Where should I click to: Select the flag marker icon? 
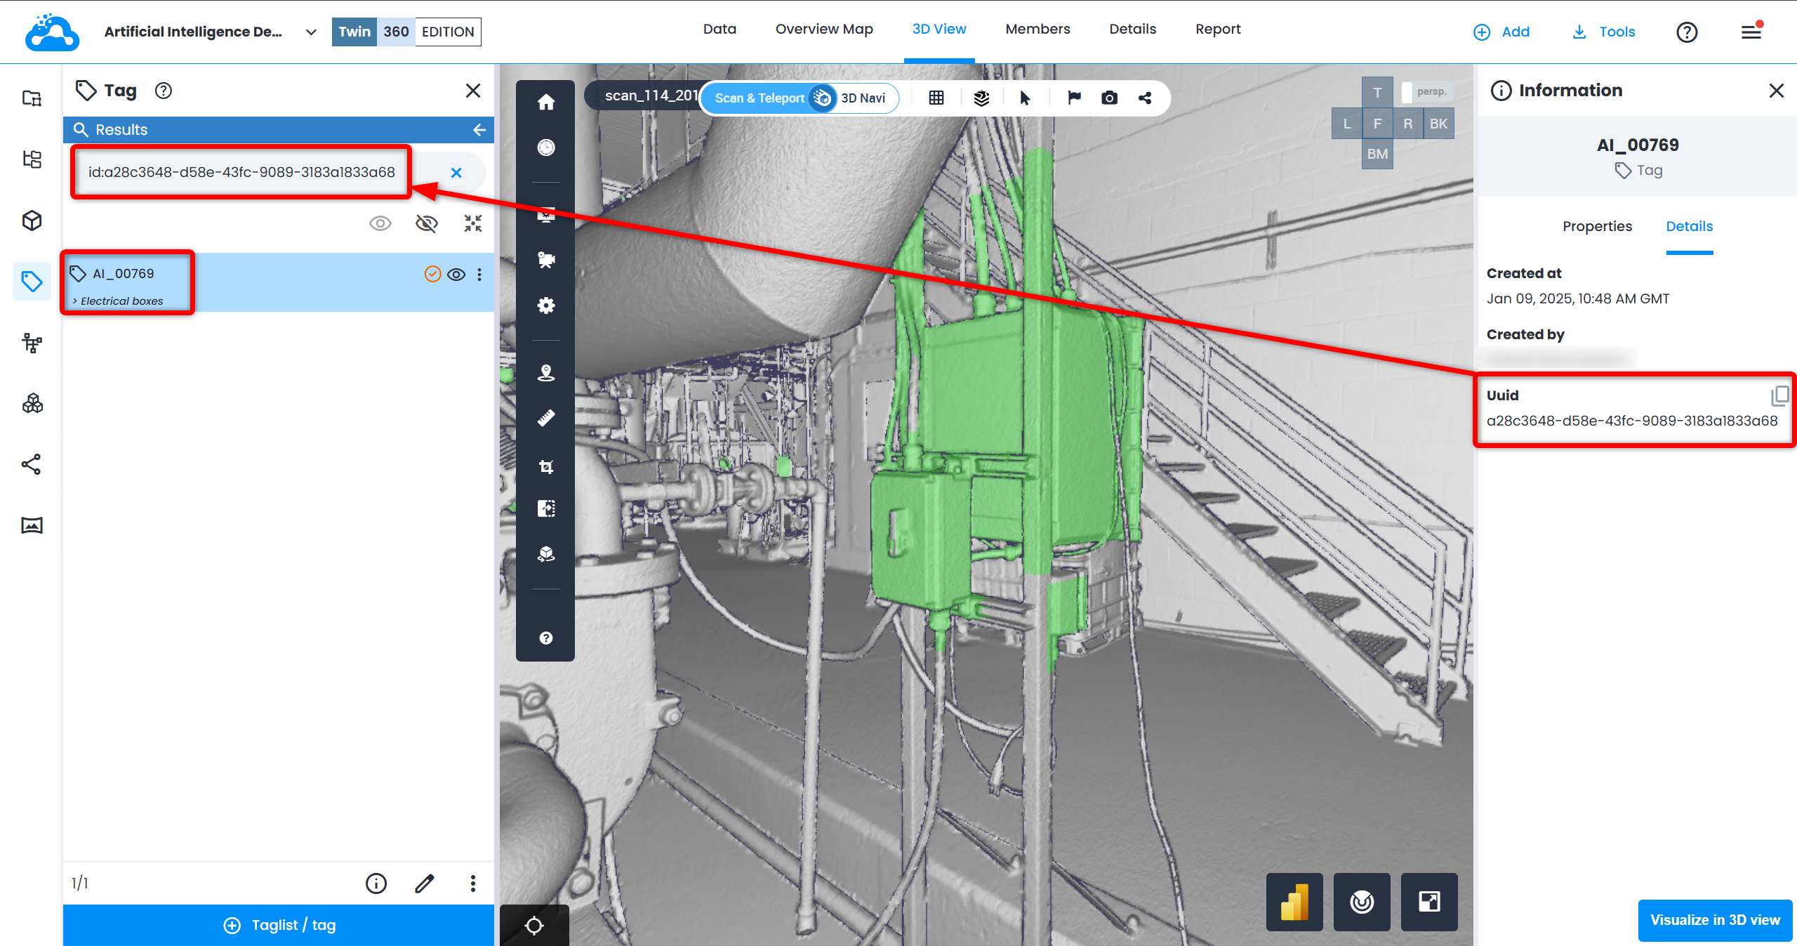pyautogui.click(x=1074, y=98)
